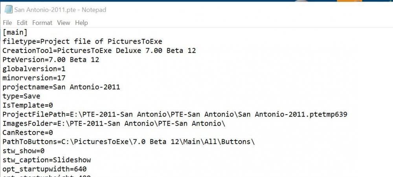Screen dimensions: 393x177
Task: Open the View menu
Action: coord(63,23)
